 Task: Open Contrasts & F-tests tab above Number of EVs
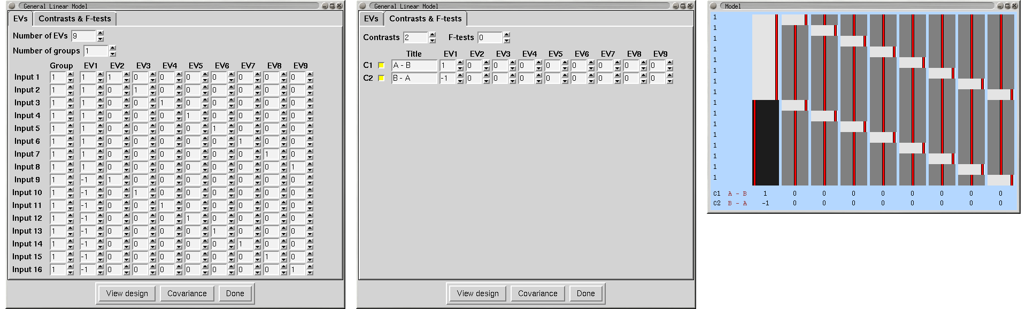[75, 19]
